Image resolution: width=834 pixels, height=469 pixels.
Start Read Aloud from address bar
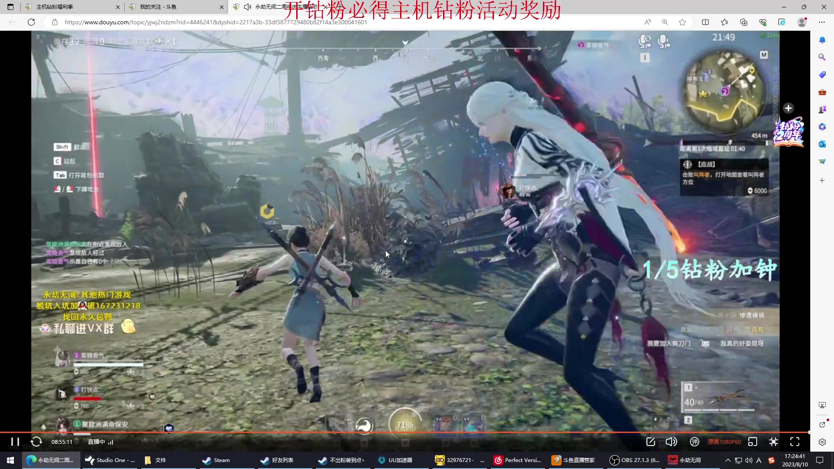pyautogui.click(x=648, y=22)
